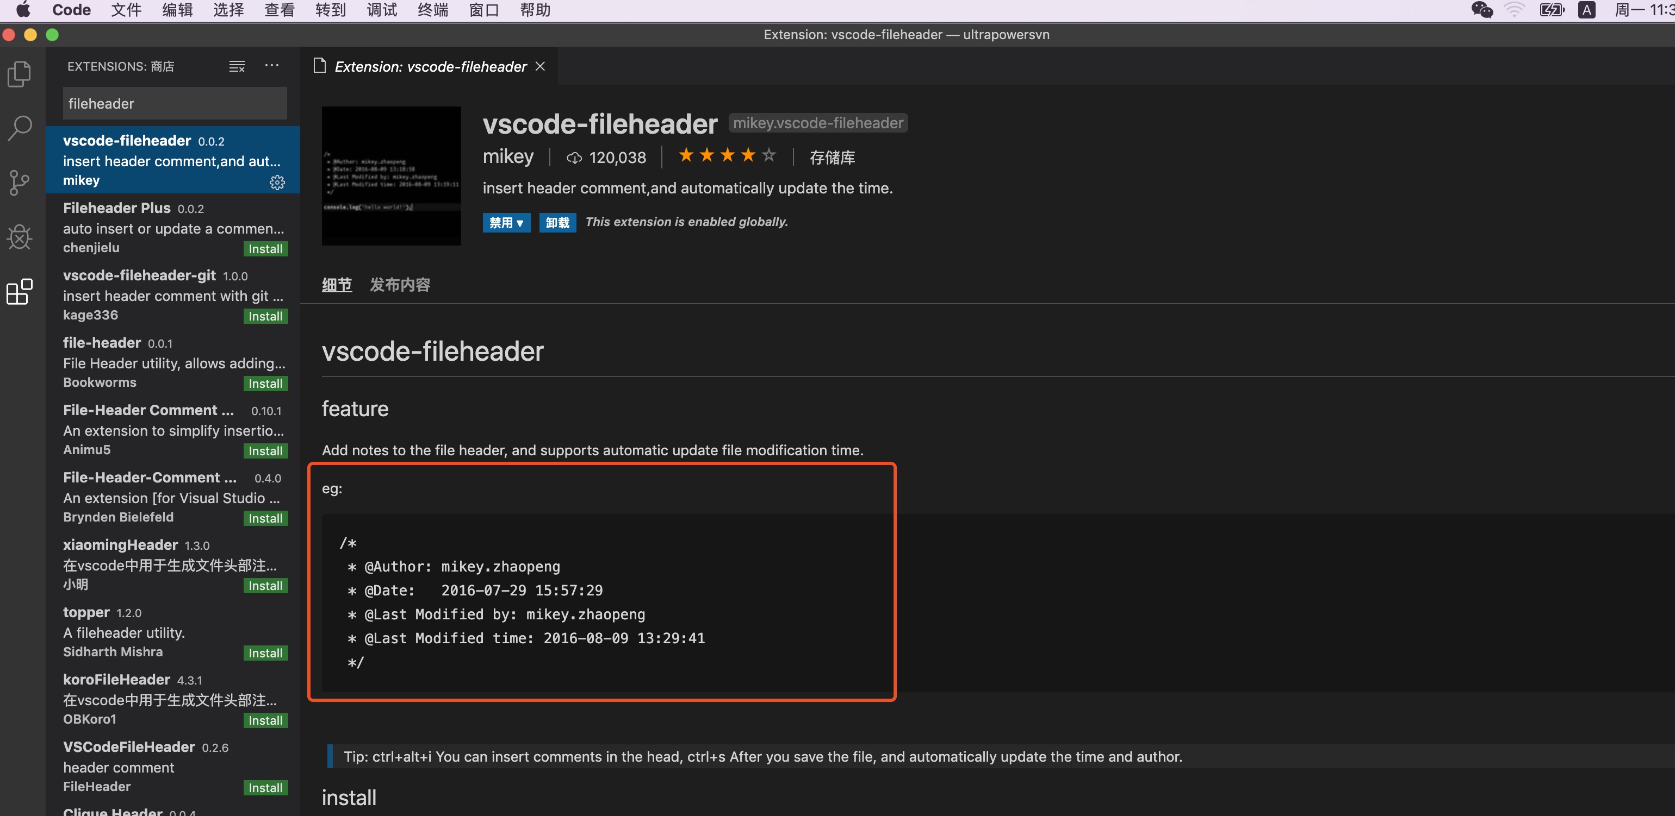Open the Source Control view icon

[x=20, y=183]
